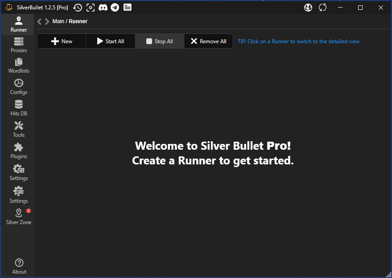Start All runners
The height and width of the screenshot is (278, 392).
click(111, 41)
